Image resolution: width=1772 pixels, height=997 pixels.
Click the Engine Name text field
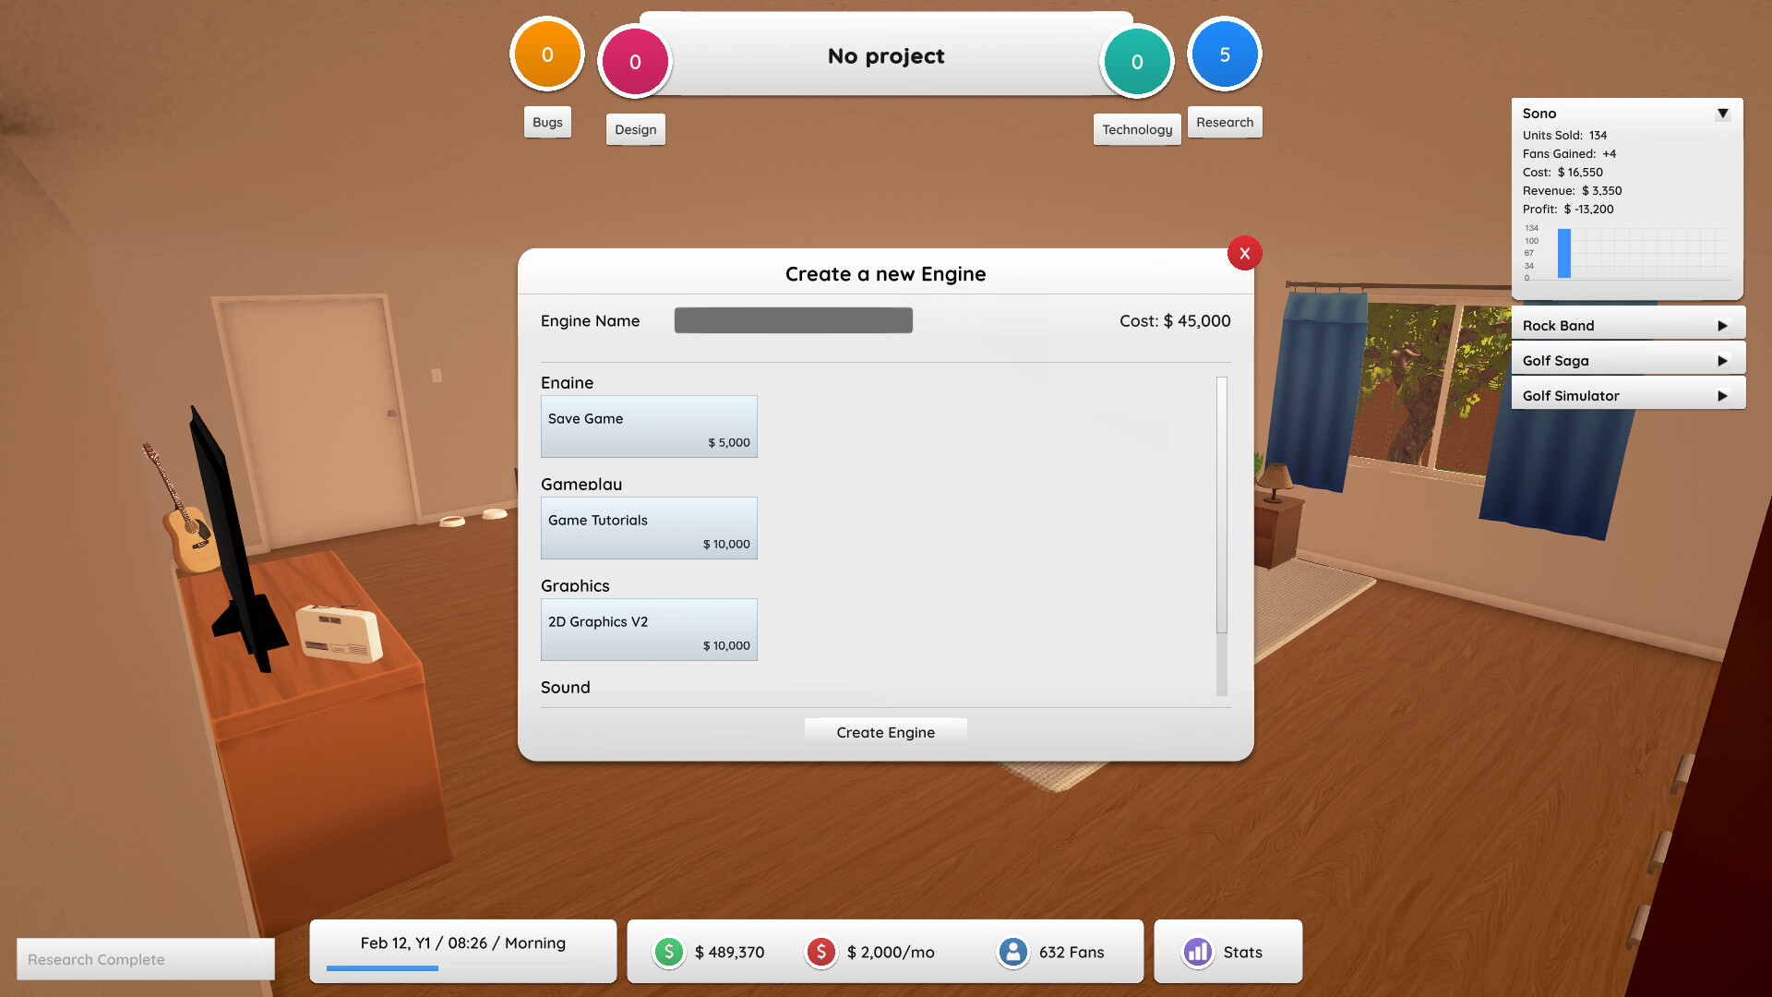[x=792, y=320]
